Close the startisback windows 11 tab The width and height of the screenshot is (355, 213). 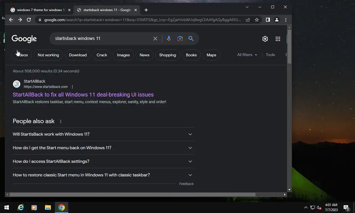point(136,10)
